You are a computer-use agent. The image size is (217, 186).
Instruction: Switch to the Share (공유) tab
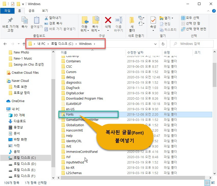[31, 11]
